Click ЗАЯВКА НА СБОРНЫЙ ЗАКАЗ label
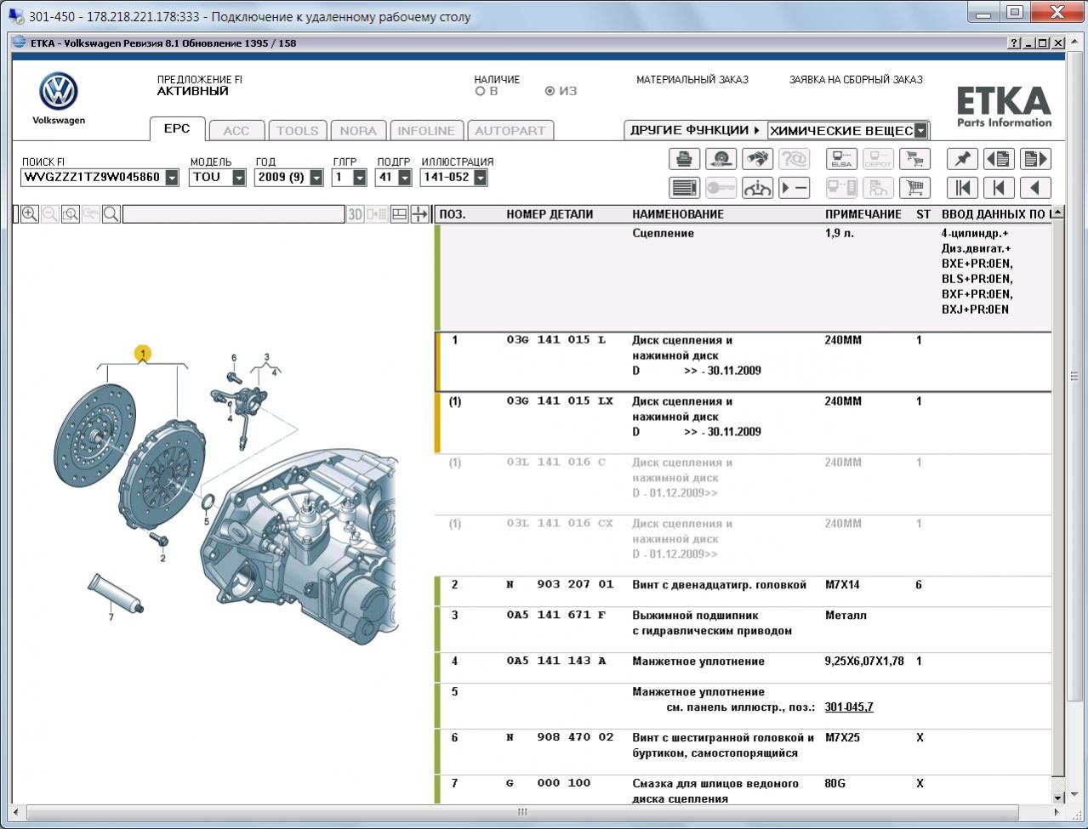Screen dimensions: 1088x829 pyautogui.click(x=856, y=80)
